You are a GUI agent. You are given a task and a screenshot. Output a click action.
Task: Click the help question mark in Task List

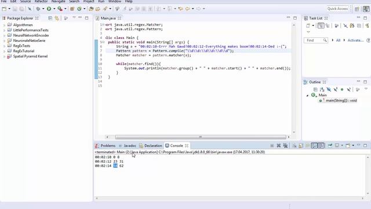click(368, 40)
